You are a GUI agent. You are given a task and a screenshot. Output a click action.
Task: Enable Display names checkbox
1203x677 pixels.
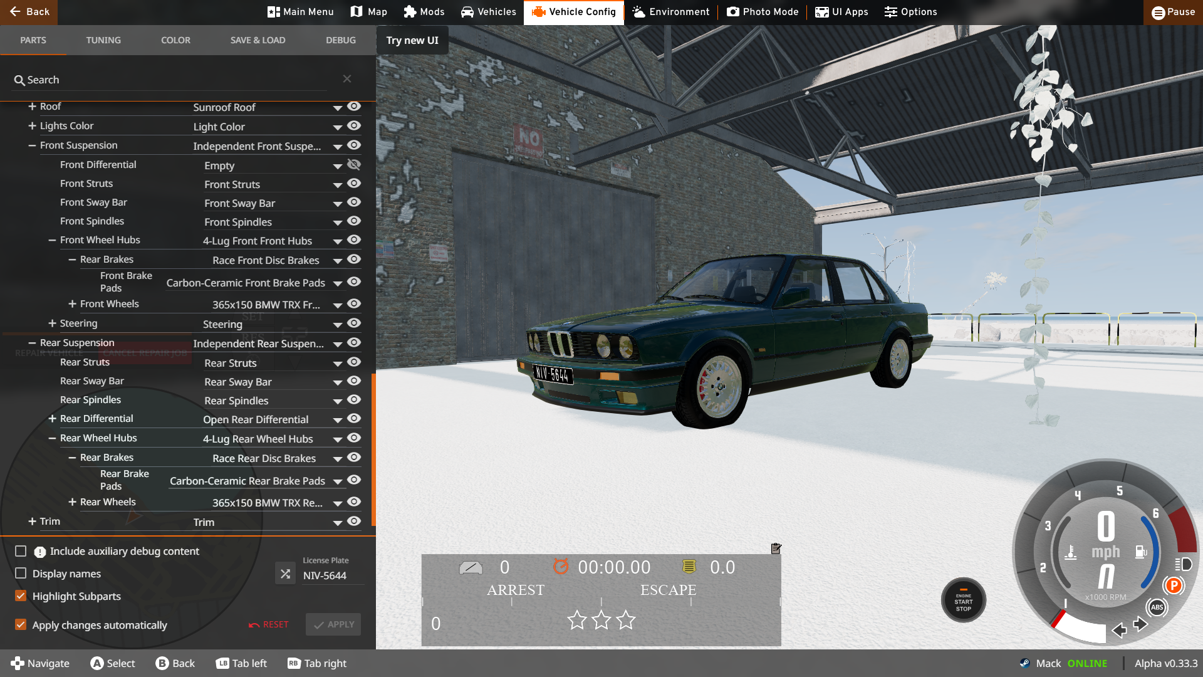tap(21, 574)
